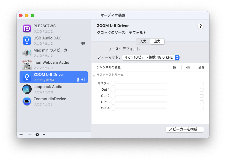Screen dimensions: 226x160
Task: Select Mac miniのスピーカー device
Action: pyautogui.click(x=54, y=53)
